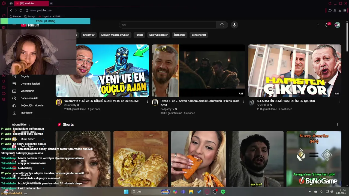Image resolution: width=349 pixels, height=196 pixels.
Task: Play Valorant YENİ VE EN GÜÇLÜ AJAN thumbnail
Action: (102, 71)
